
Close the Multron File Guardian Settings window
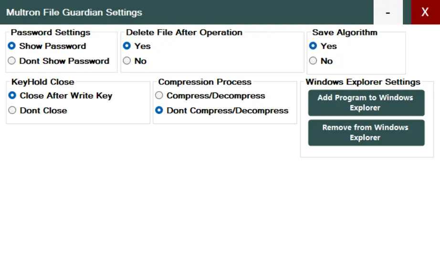click(425, 12)
